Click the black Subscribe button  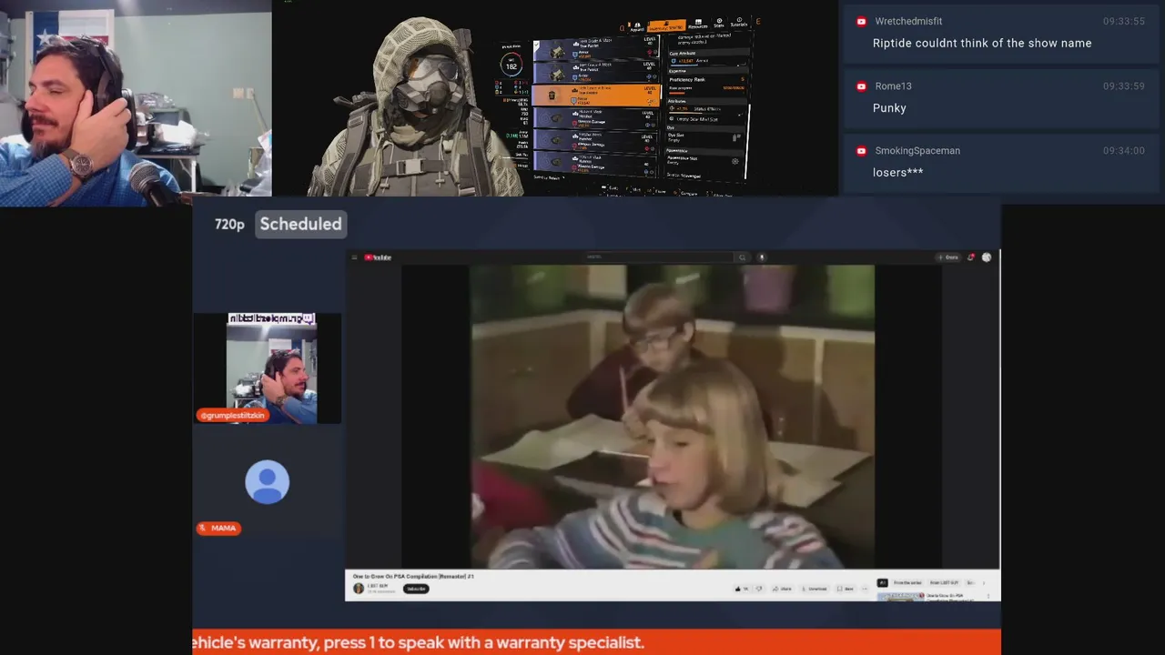[x=416, y=589]
